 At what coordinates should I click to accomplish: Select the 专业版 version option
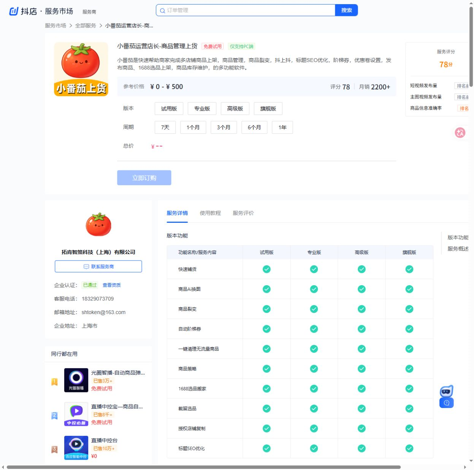pyautogui.click(x=202, y=109)
